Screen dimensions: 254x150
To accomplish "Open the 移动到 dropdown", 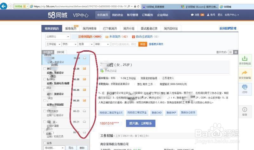I will (54, 148).
